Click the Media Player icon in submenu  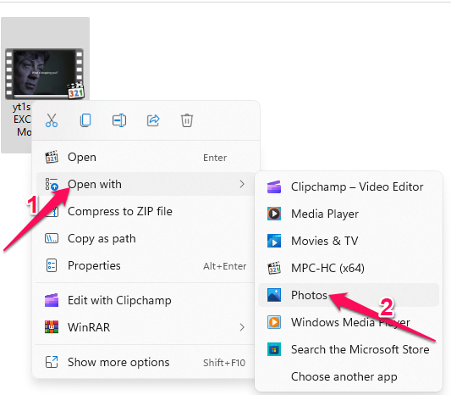coord(274,214)
